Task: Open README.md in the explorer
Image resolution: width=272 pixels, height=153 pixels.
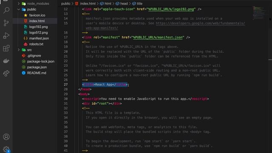Action: (37, 73)
